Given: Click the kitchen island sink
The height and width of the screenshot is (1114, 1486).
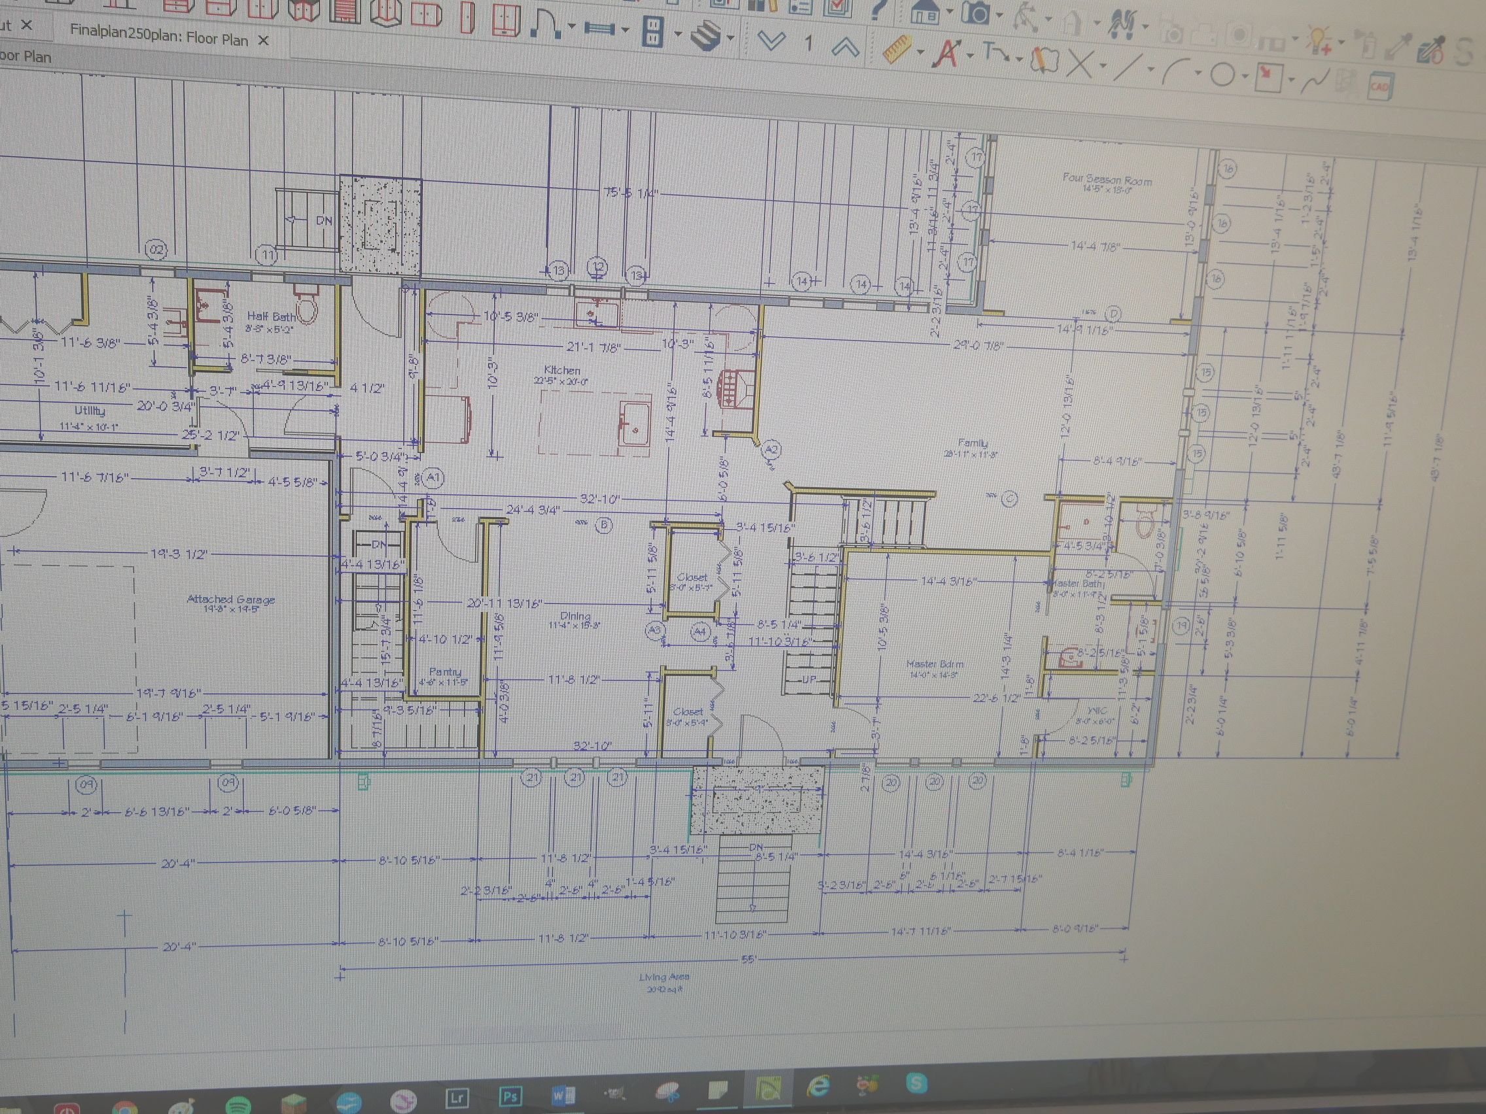Looking at the screenshot, I should [x=634, y=422].
